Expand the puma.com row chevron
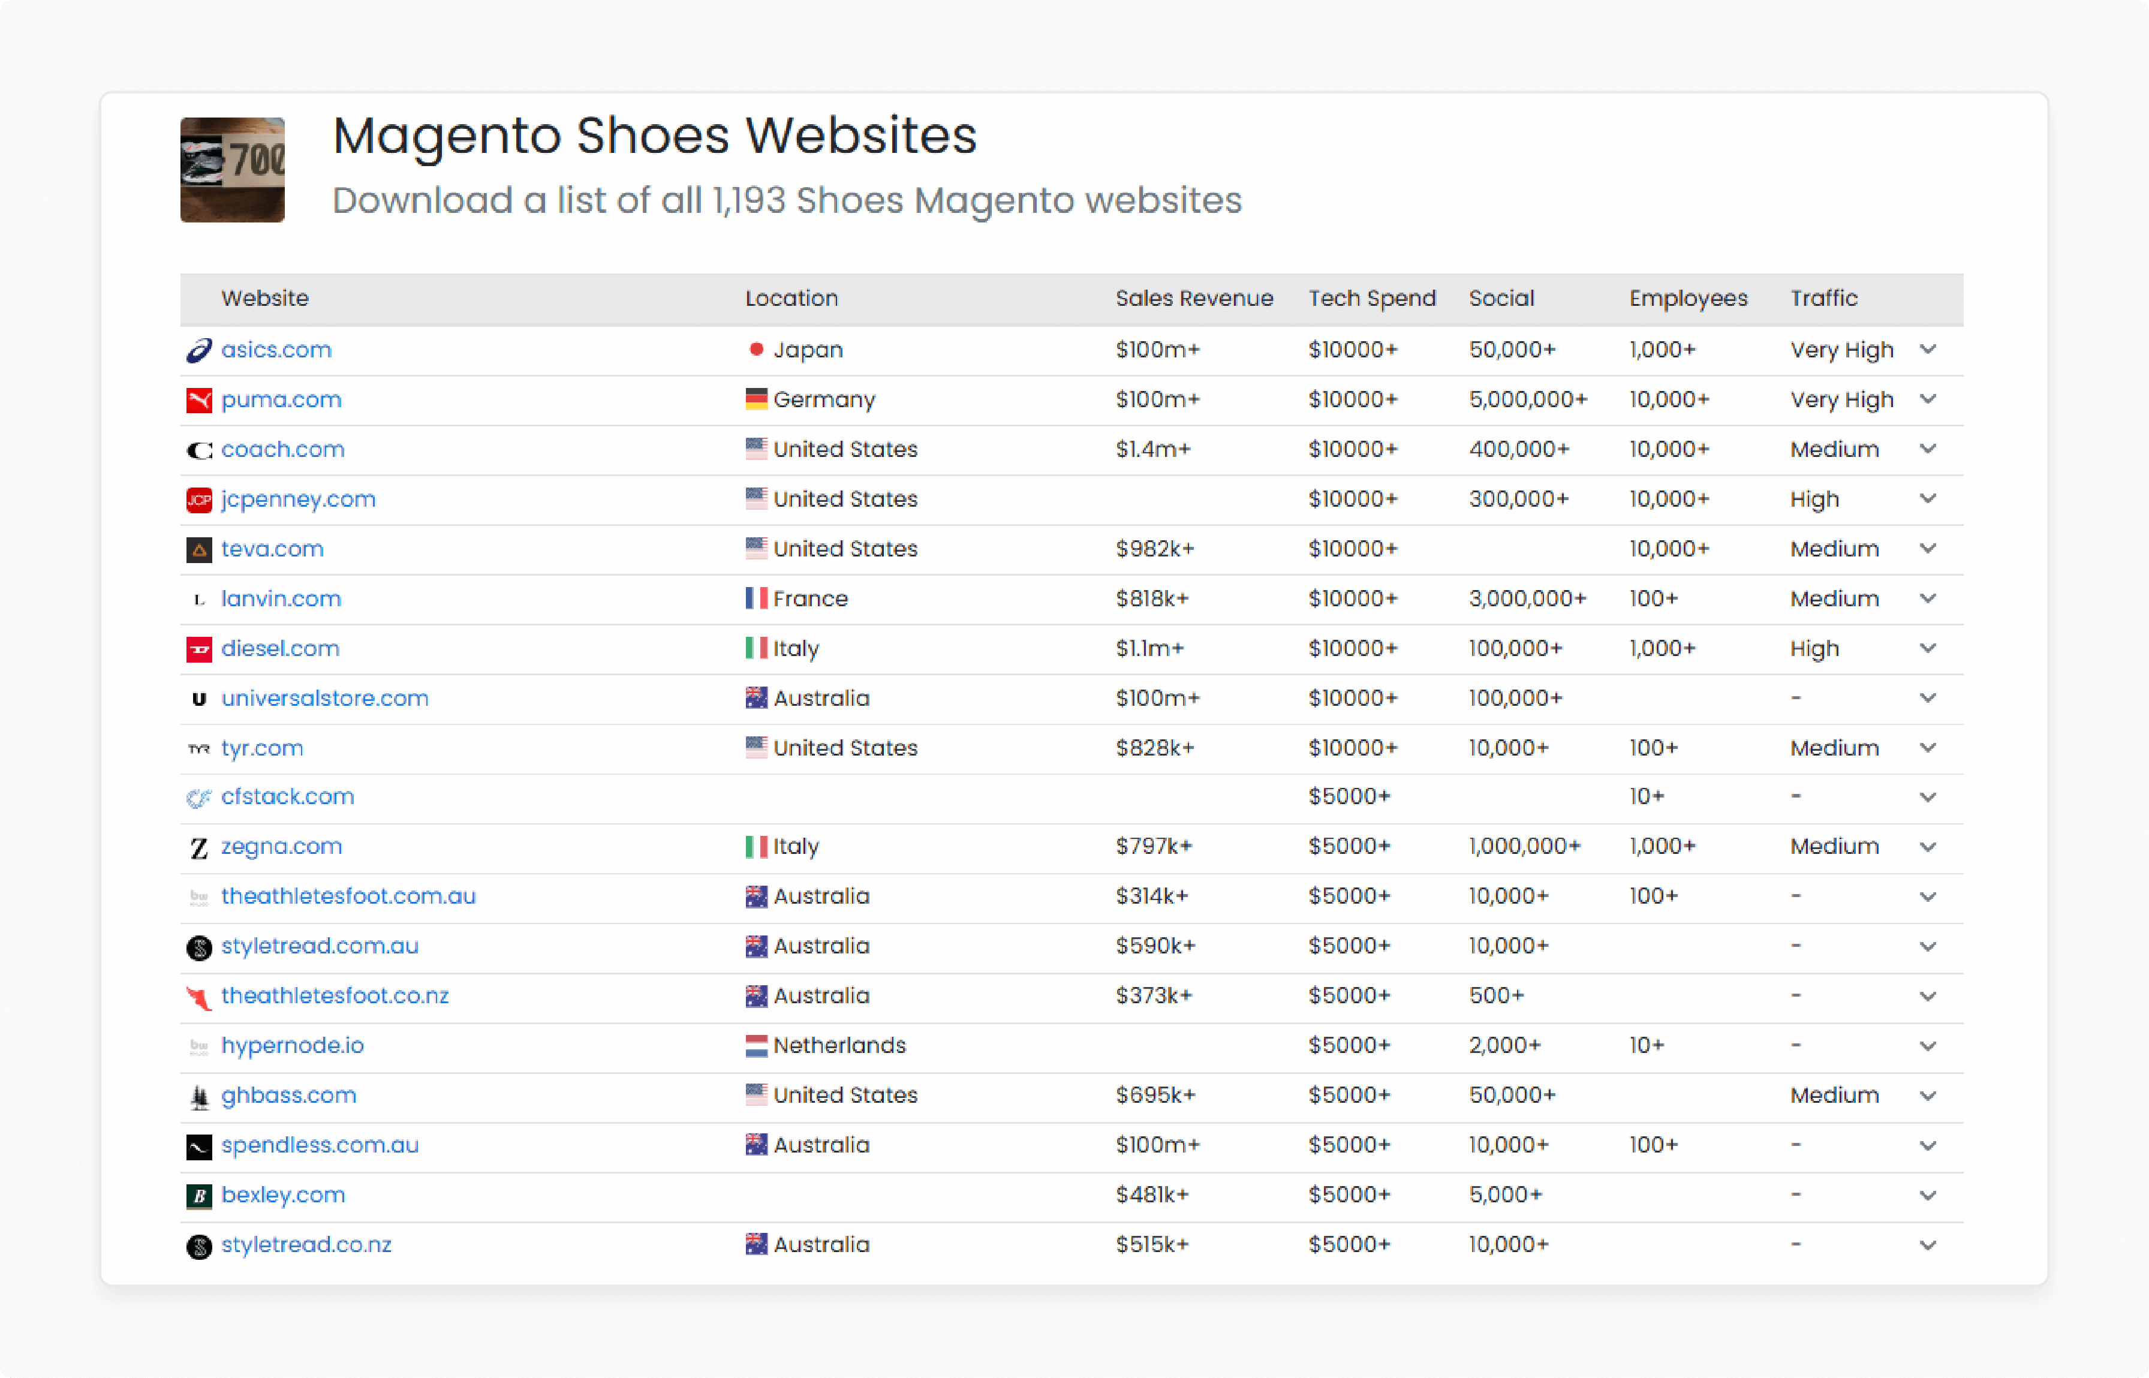This screenshot has height=1378, width=2149. tap(1928, 398)
